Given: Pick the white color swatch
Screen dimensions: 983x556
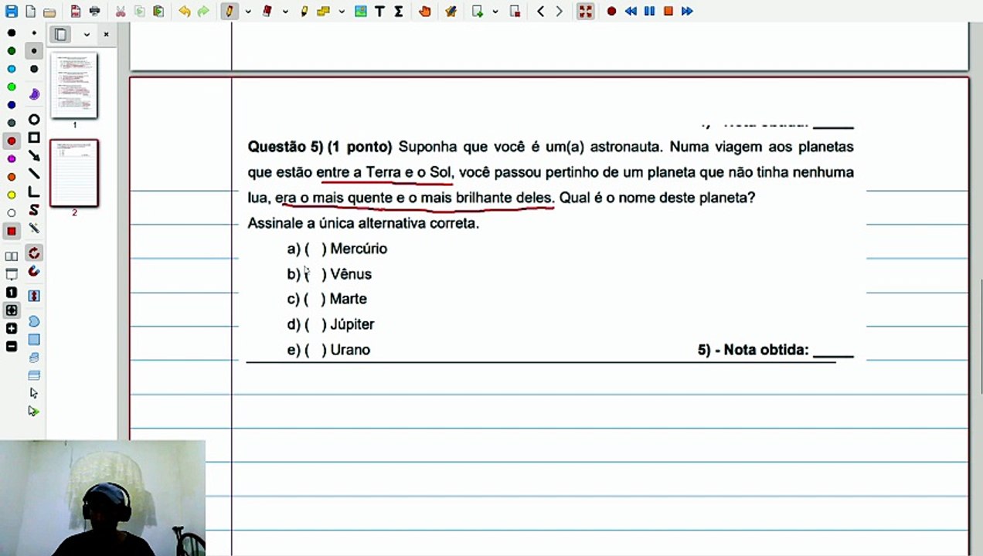Looking at the screenshot, I should click(x=12, y=213).
